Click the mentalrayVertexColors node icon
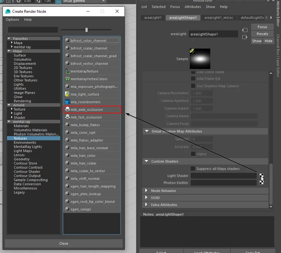281x253 pixels. (x=68, y=79)
